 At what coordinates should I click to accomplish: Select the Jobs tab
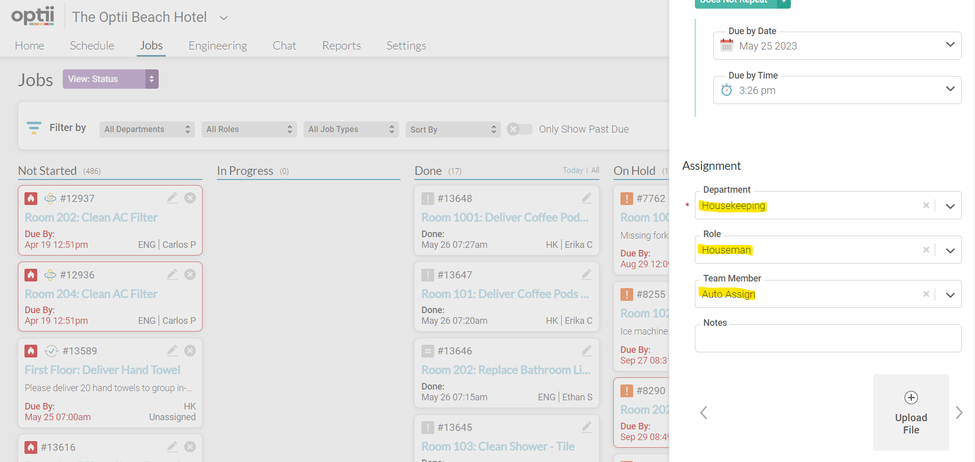pyautogui.click(x=152, y=45)
